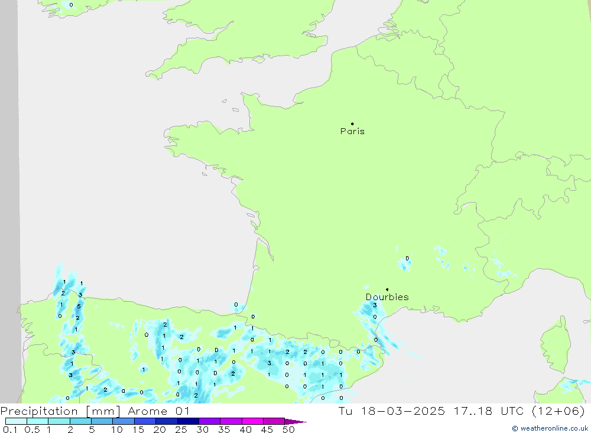Select the 30–35 mm legend swatch

(209, 421)
